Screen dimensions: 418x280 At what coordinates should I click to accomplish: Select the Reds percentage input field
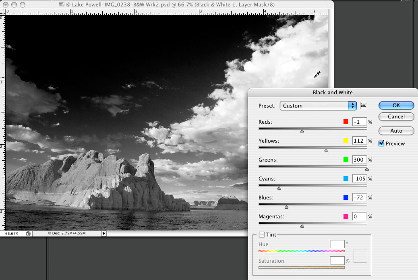pos(359,121)
